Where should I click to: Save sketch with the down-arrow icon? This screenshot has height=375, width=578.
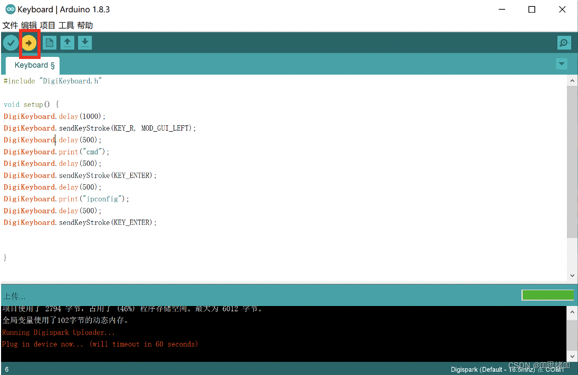pyautogui.click(x=85, y=43)
